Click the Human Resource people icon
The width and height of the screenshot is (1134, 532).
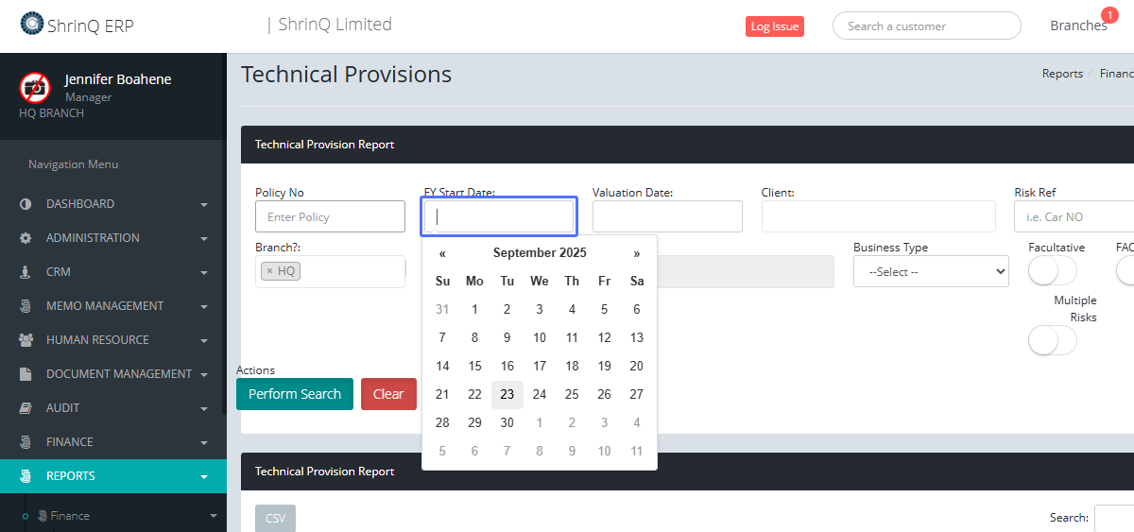coord(26,340)
